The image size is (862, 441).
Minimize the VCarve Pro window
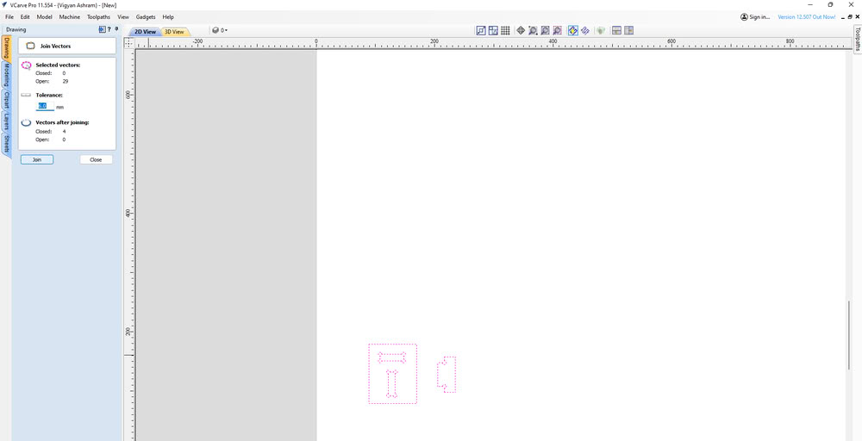tap(810, 4)
